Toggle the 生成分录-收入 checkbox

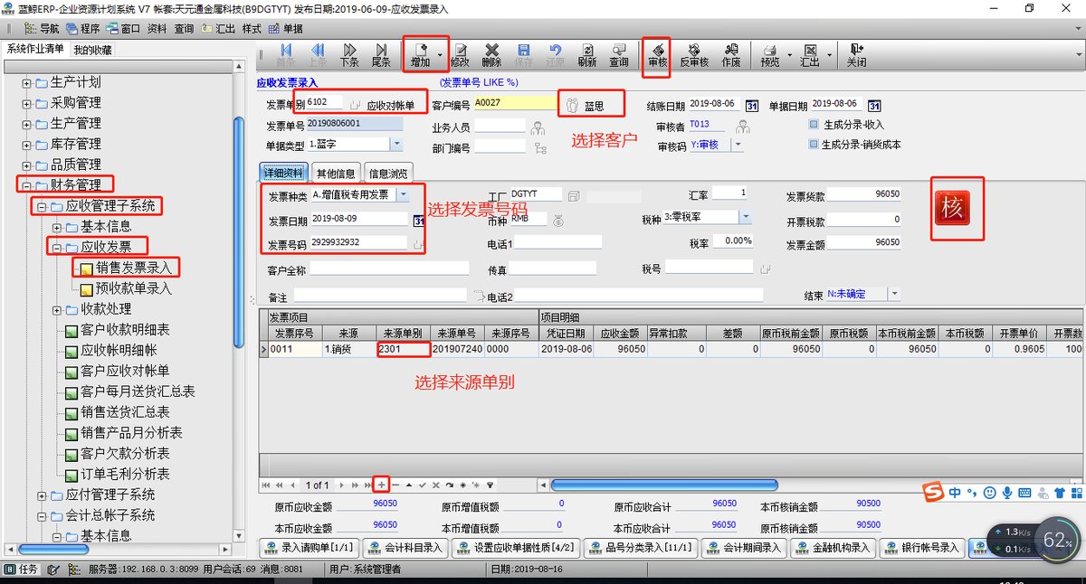click(814, 125)
